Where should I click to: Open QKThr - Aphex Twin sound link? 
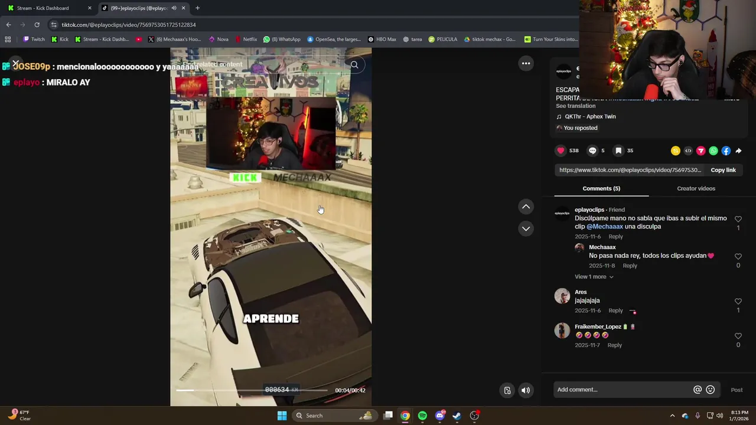click(589, 117)
